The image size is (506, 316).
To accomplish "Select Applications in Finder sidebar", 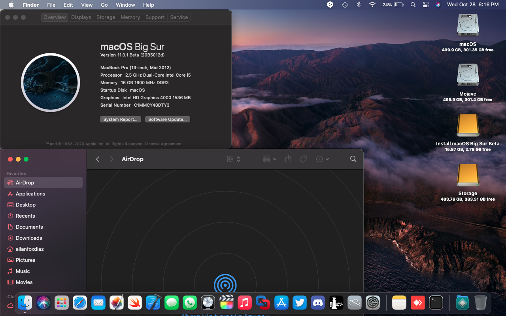I will pyautogui.click(x=43, y=194).
